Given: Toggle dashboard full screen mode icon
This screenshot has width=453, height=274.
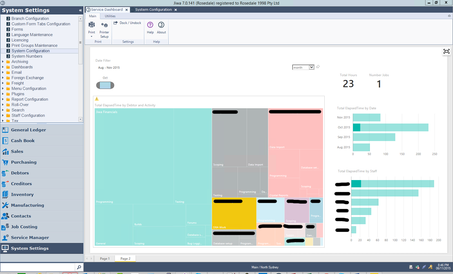Looking at the screenshot, I should 446,51.
